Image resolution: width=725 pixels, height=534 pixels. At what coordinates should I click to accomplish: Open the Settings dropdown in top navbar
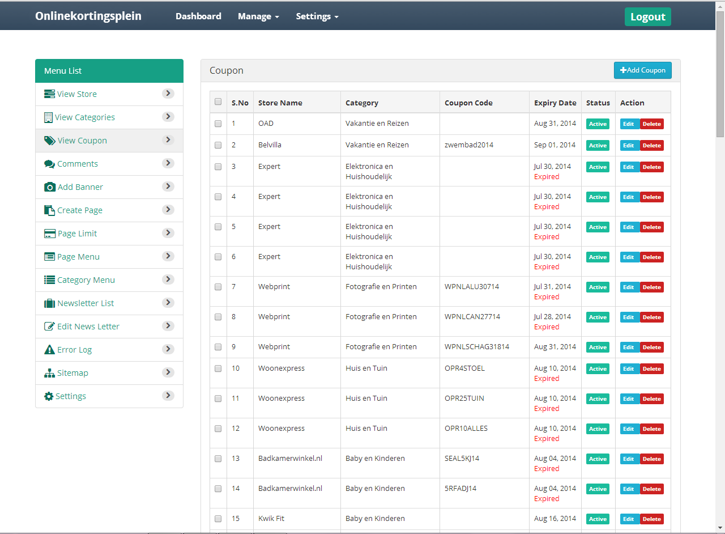317,16
